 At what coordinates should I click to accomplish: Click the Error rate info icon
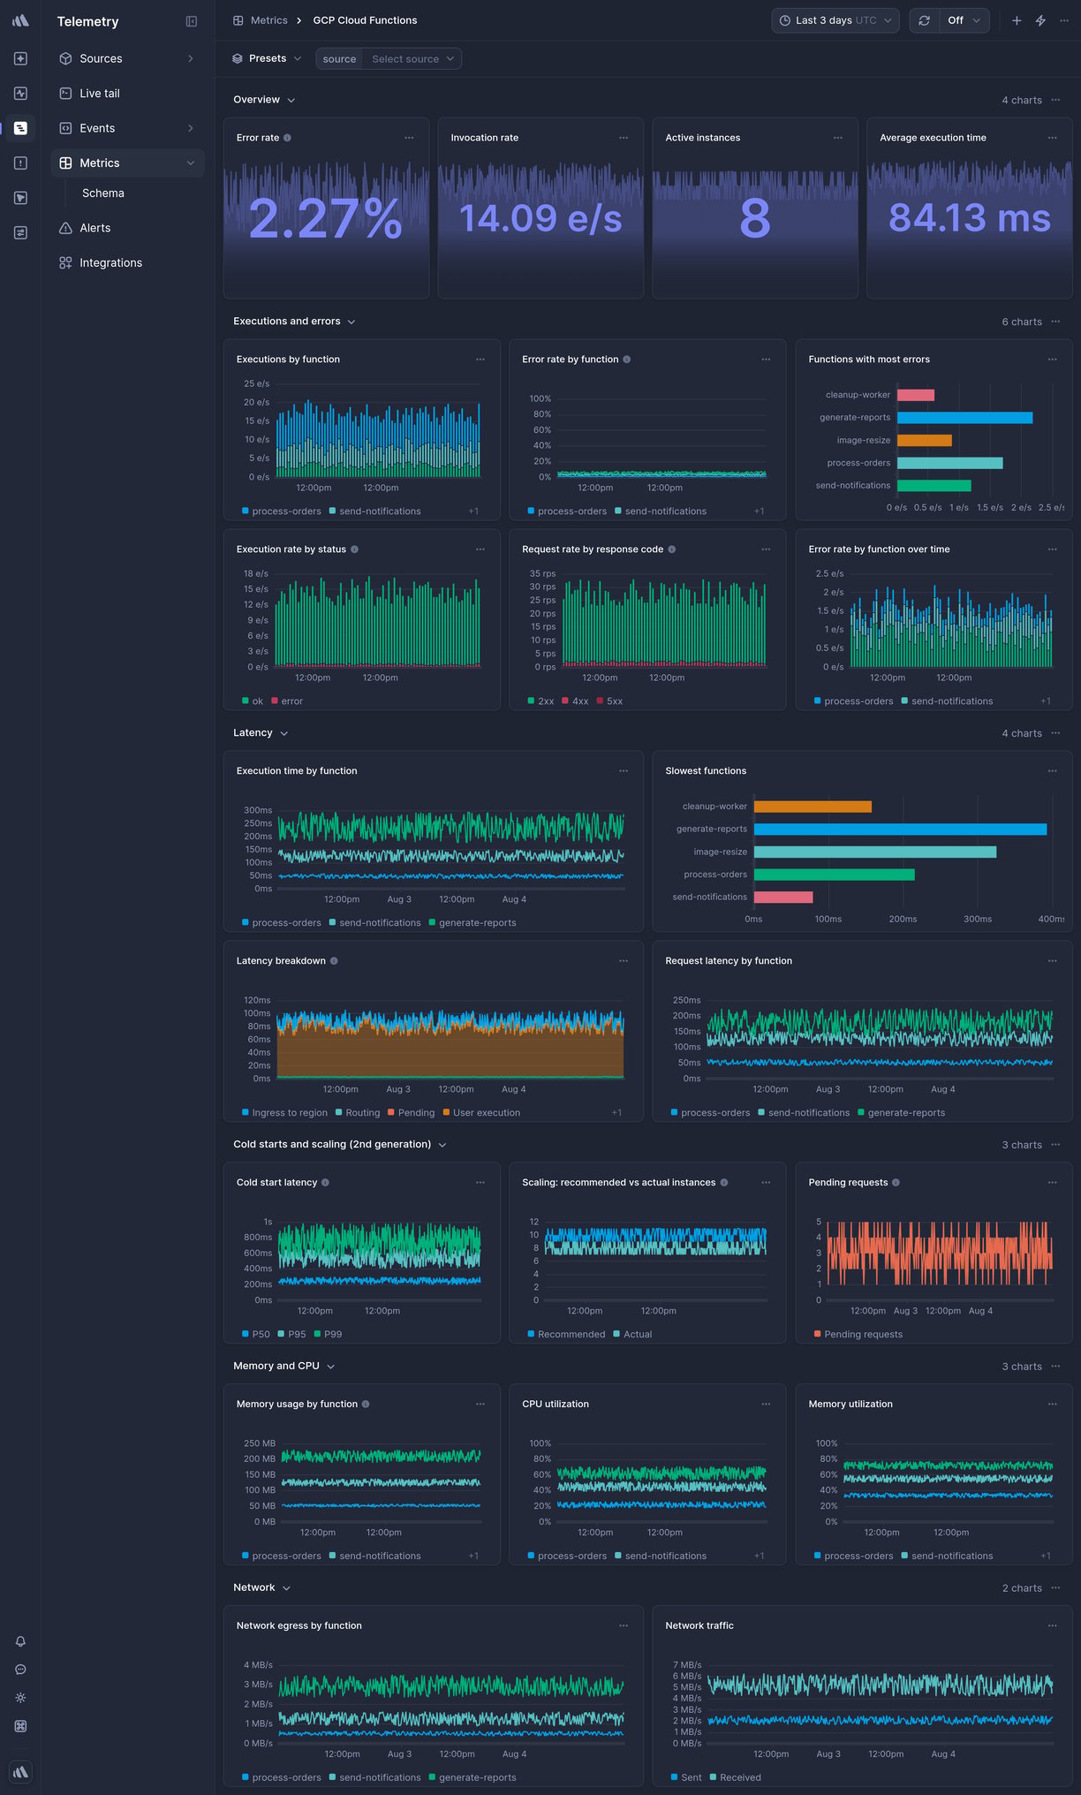tap(287, 138)
